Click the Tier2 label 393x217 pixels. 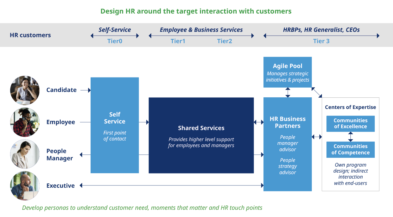225,41
